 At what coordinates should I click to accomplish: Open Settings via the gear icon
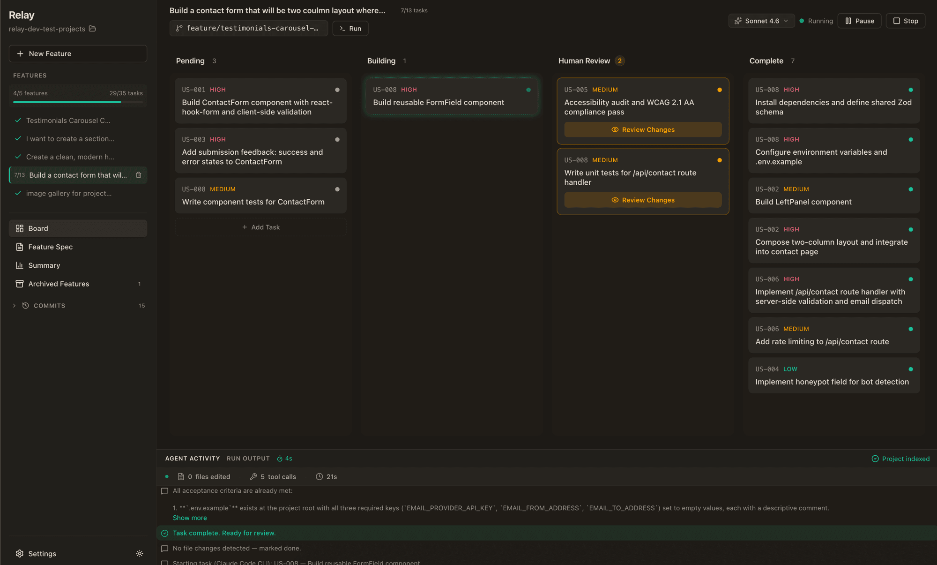(19, 554)
